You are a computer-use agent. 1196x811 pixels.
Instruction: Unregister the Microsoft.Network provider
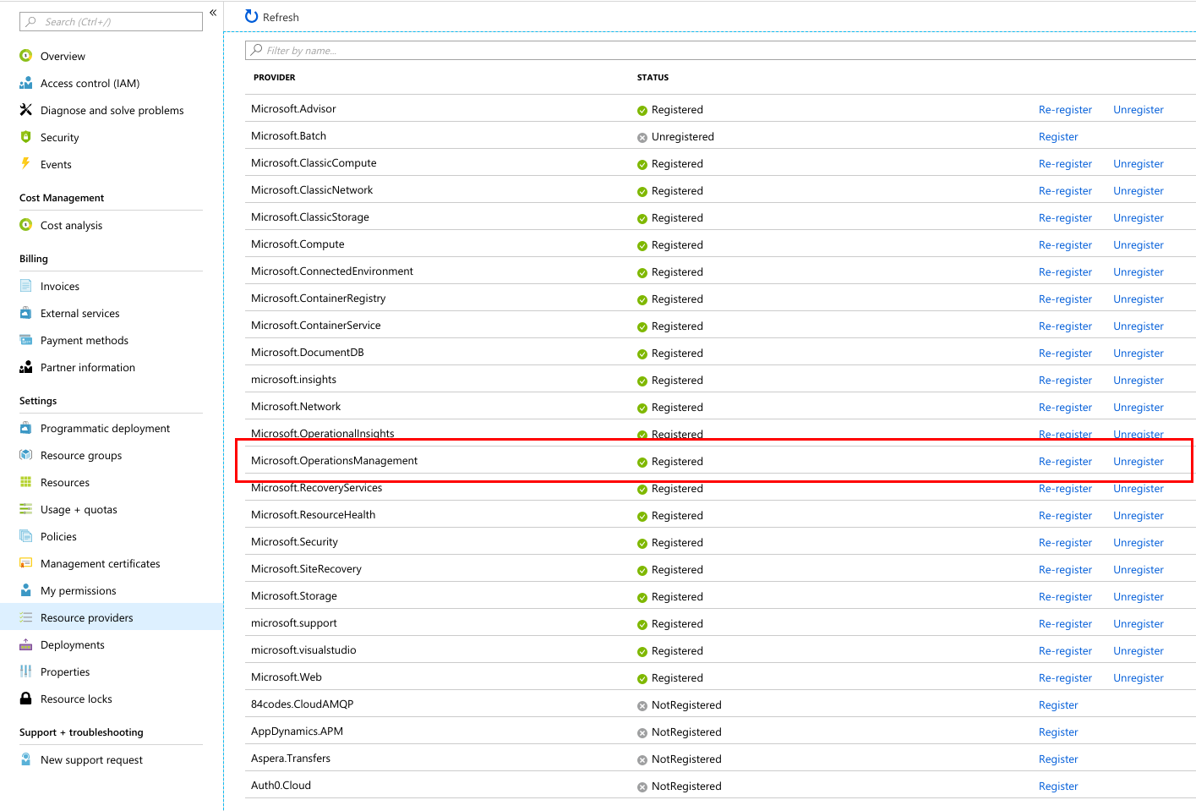pos(1139,408)
